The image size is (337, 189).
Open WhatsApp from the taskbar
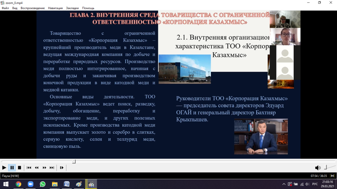point(42,184)
